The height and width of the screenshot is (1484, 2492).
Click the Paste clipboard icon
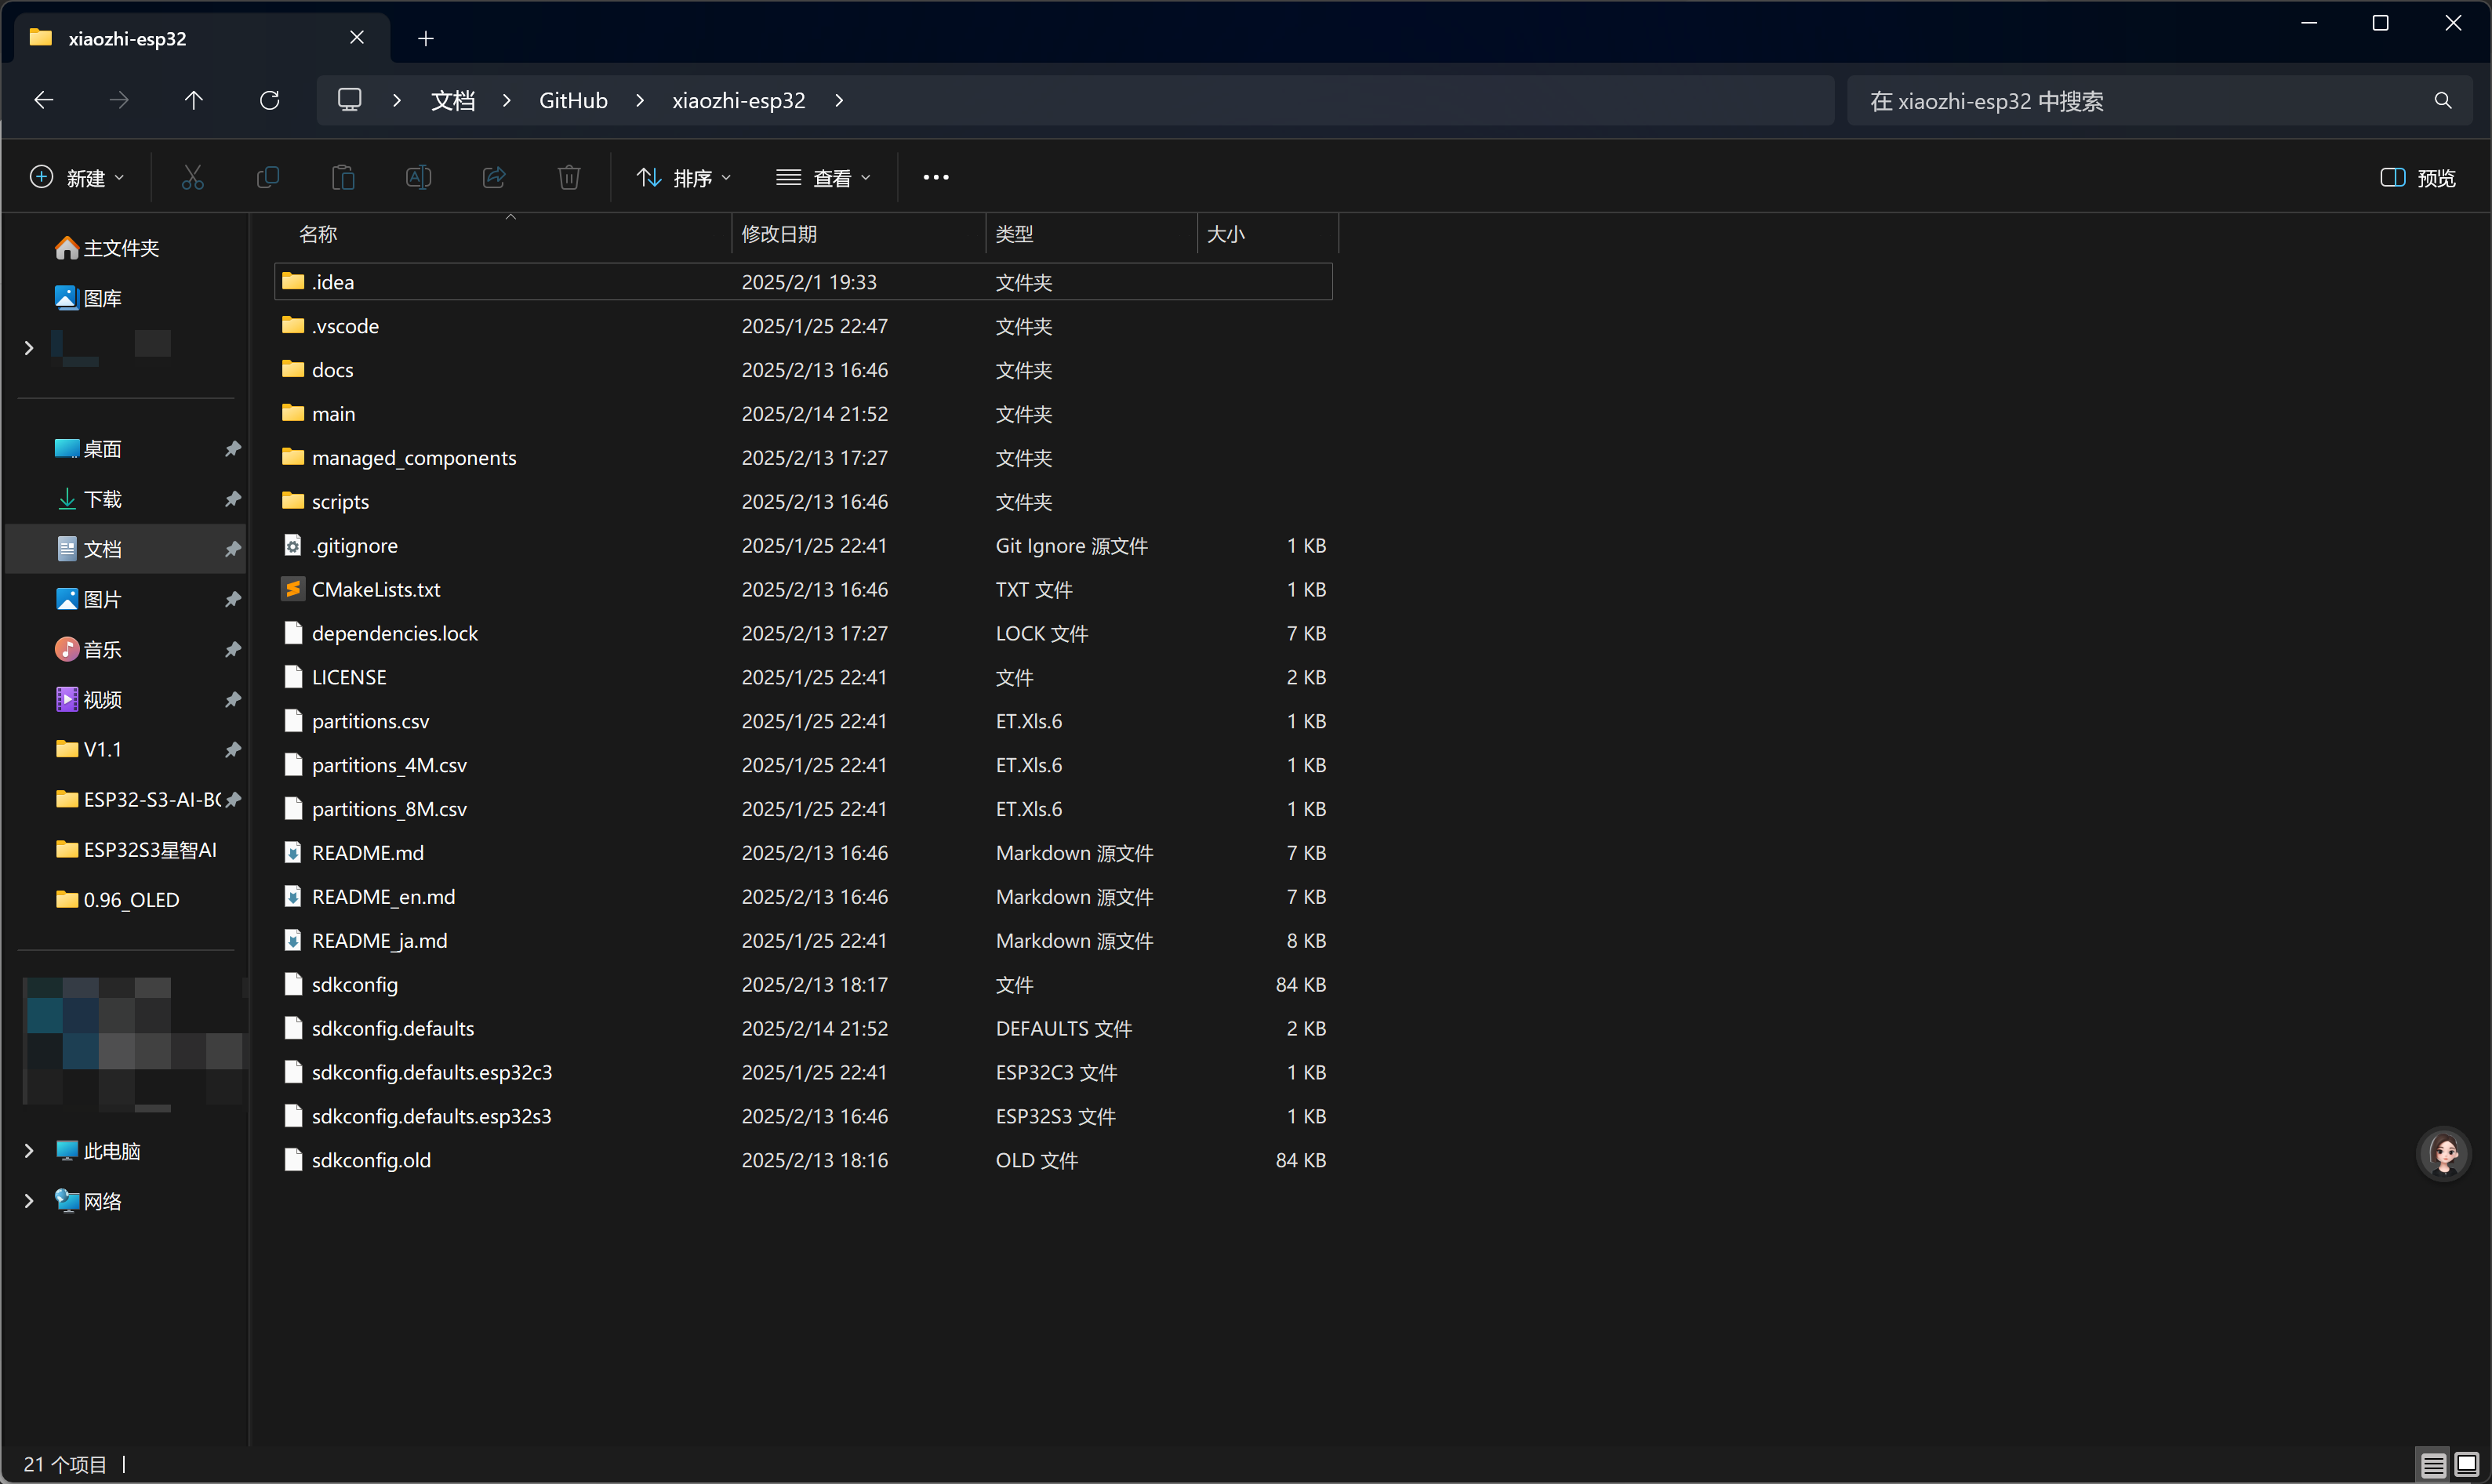tap(343, 178)
